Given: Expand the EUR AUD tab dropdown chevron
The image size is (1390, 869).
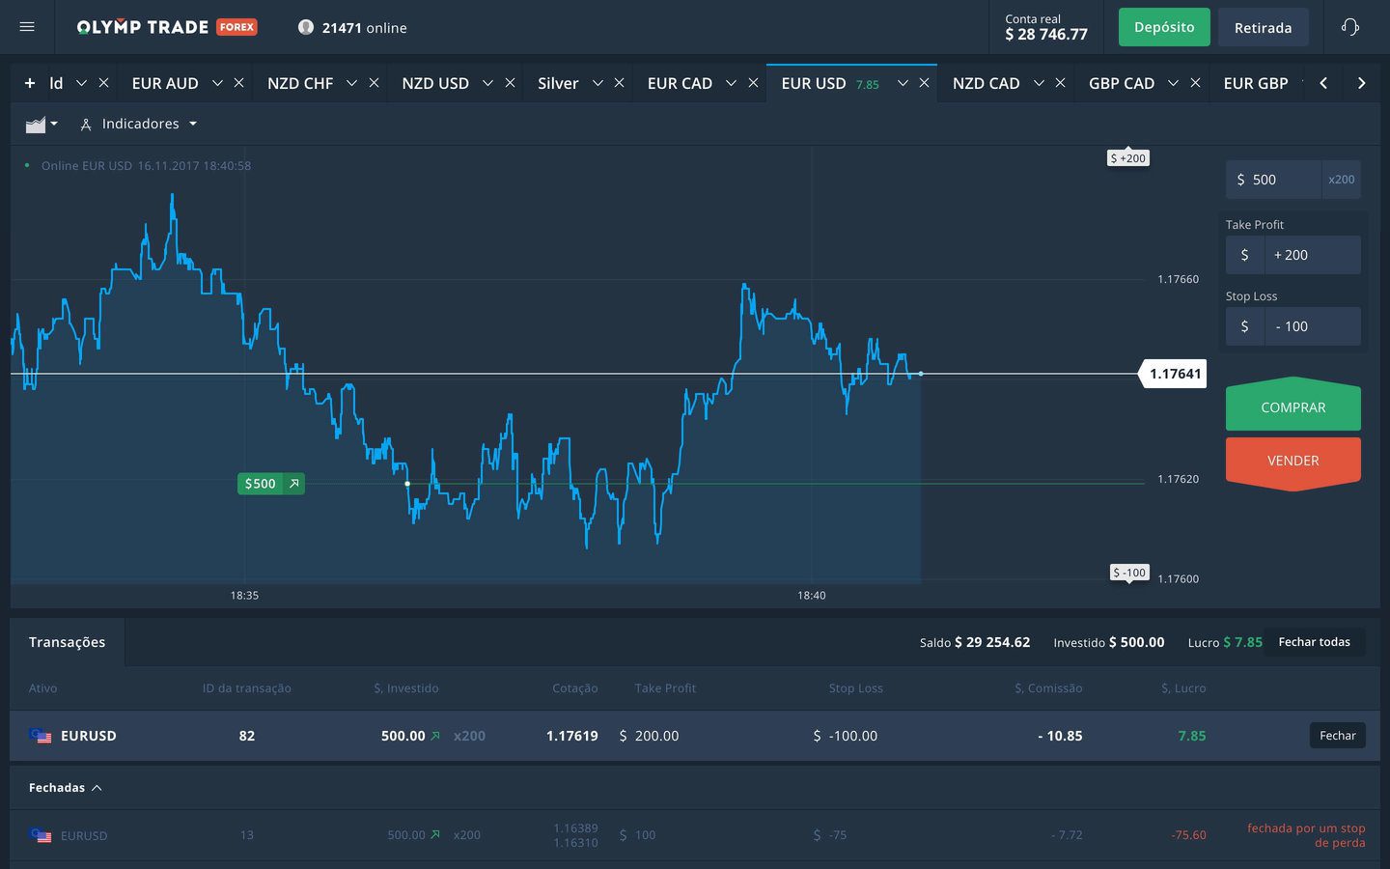Looking at the screenshot, I should pos(217,83).
